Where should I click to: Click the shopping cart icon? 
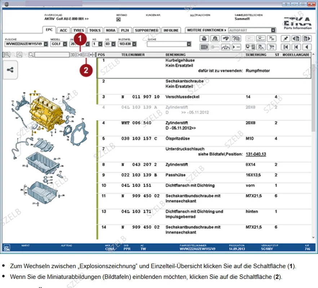tap(272, 47)
